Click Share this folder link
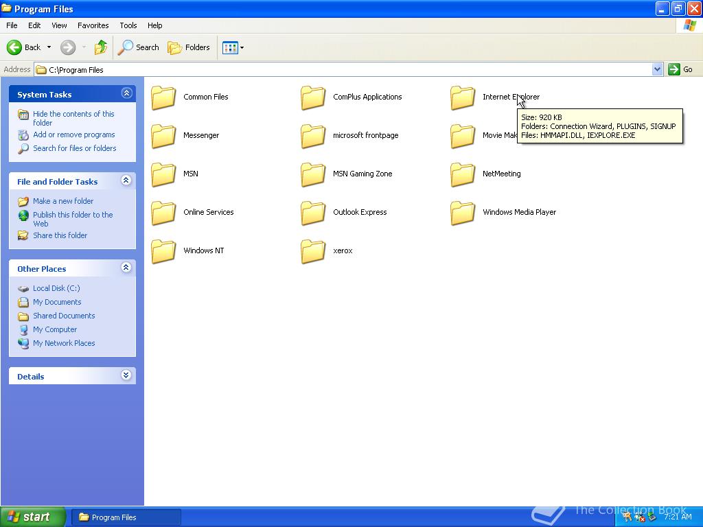Image resolution: width=703 pixels, height=527 pixels. click(x=60, y=235)
